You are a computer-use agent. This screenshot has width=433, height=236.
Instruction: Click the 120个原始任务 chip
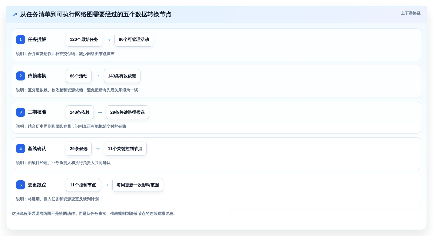pos(84,40)
